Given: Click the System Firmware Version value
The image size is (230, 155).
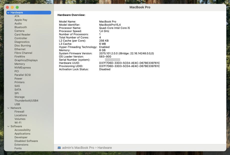Looking at the screenshot, I should tap(126, 54).
